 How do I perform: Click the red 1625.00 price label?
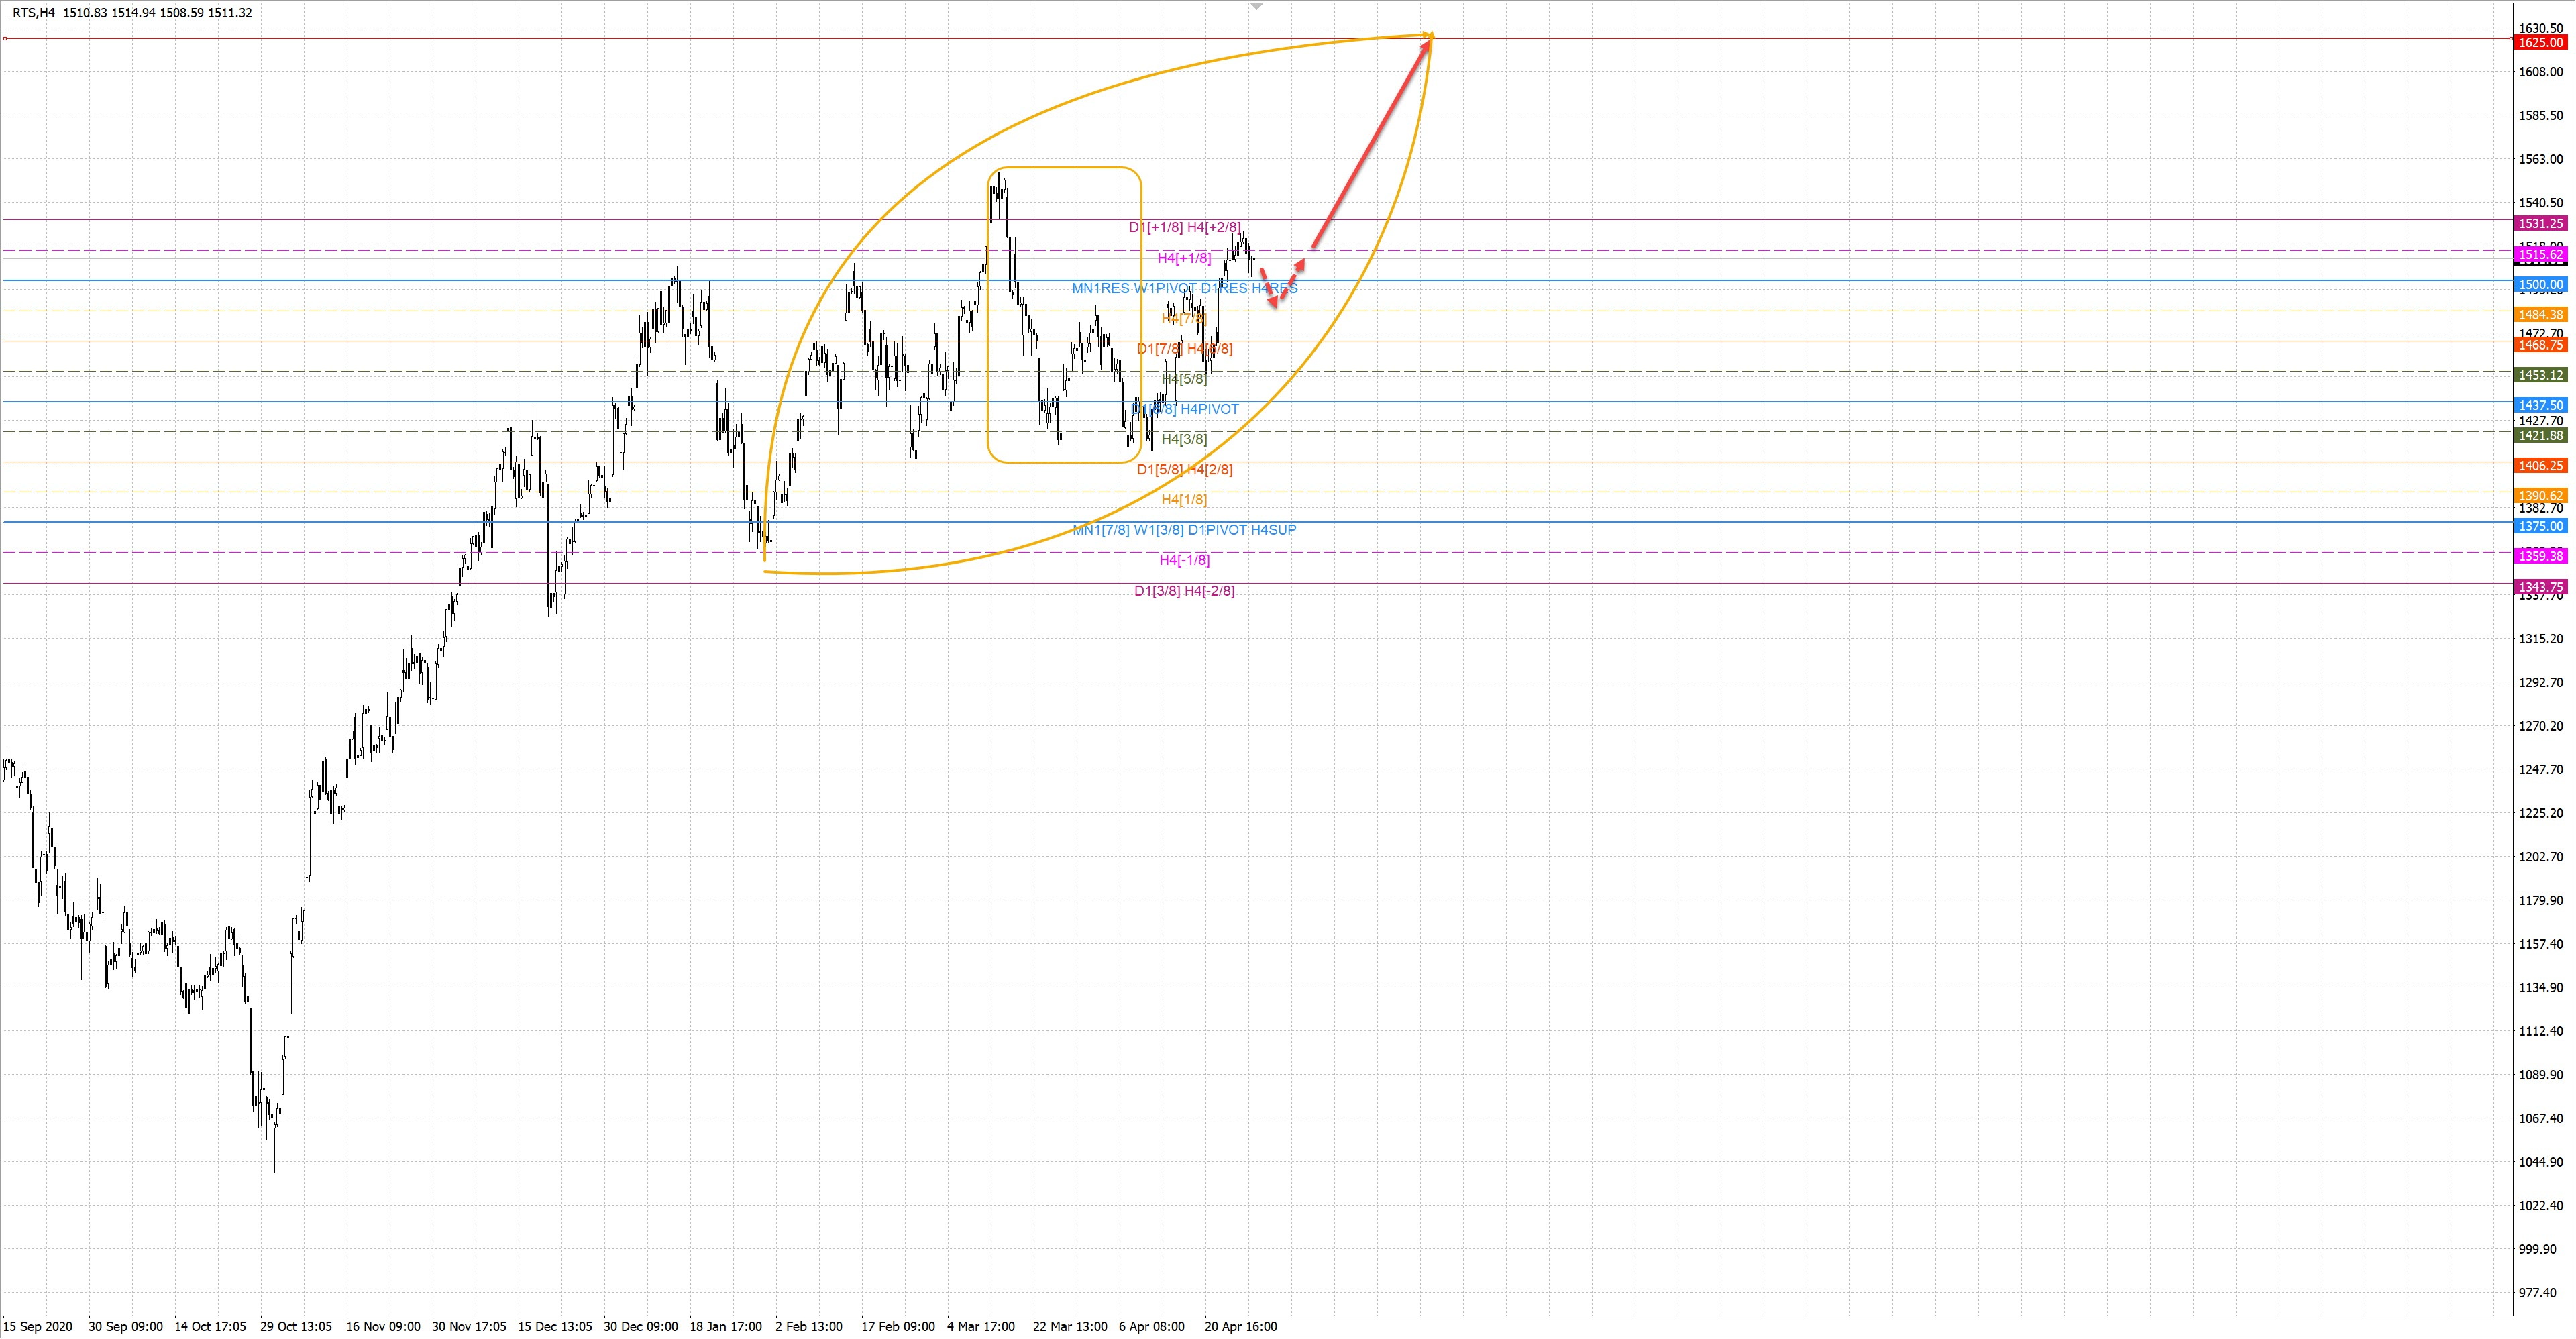tap(2540, 43)
